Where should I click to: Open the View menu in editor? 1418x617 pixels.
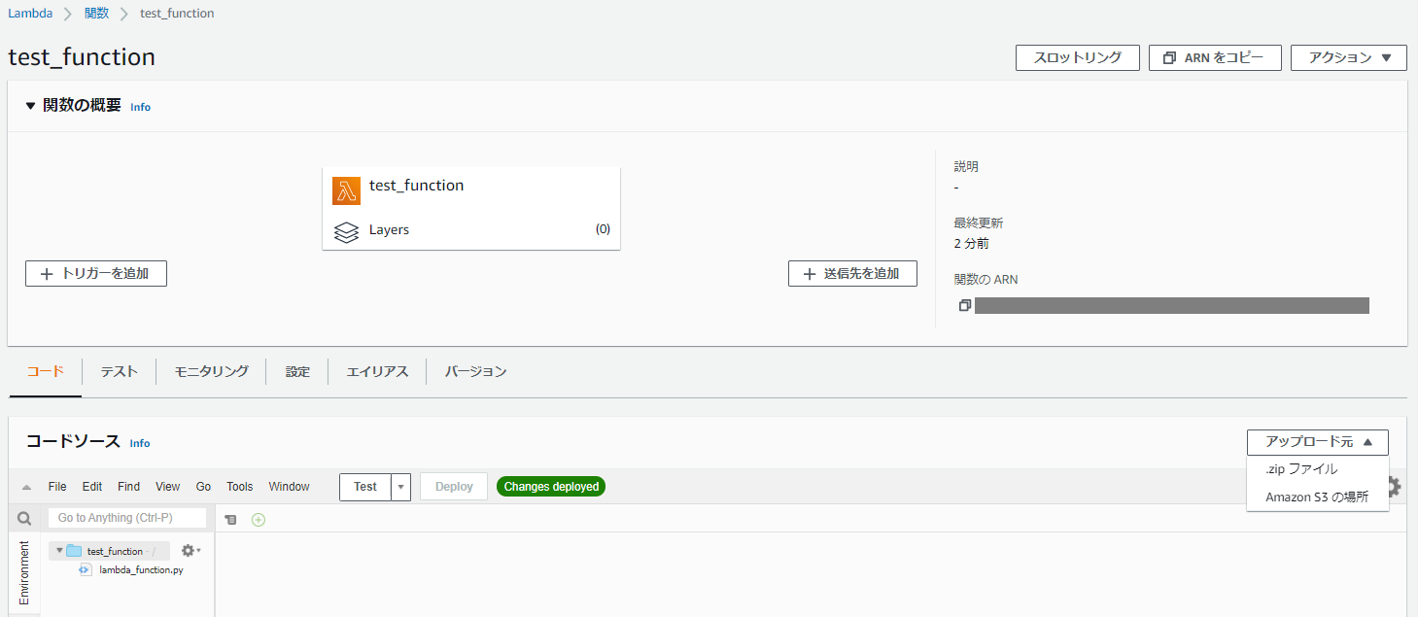point(167,487)
